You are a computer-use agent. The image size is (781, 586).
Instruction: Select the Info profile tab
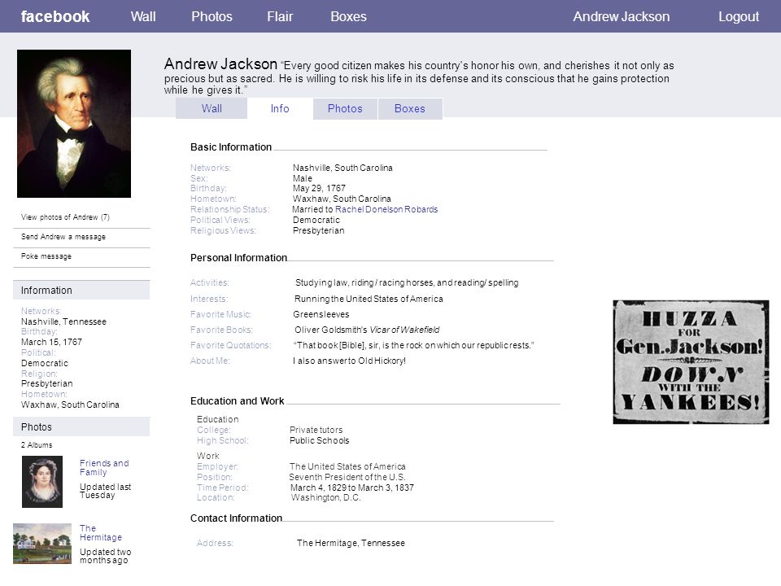tap(280, 108)
